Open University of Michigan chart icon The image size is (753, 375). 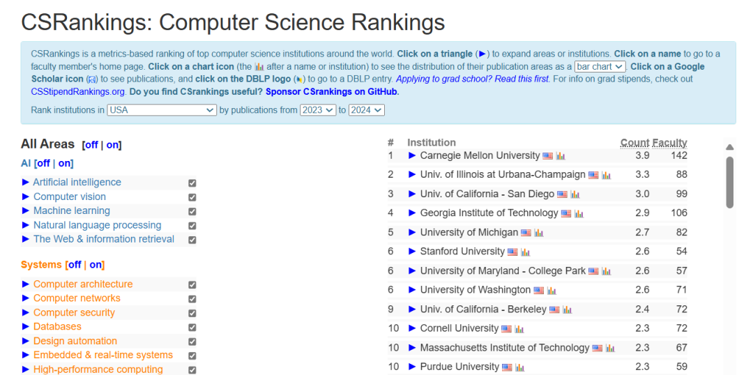pos(539,233)
